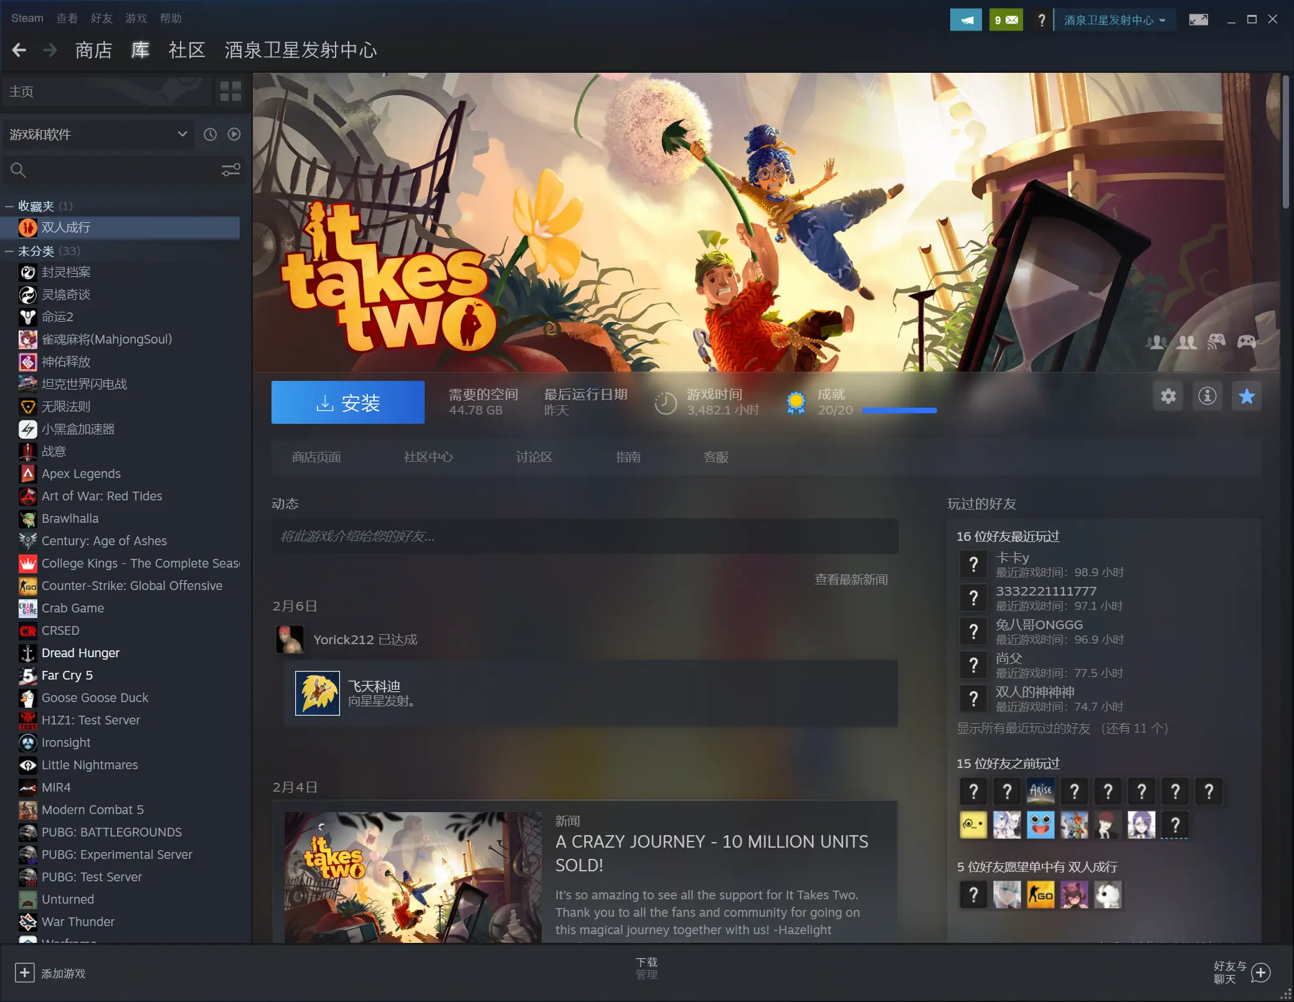Click the add game plus icon
1294x1002 pixels.
click(24, 973)
